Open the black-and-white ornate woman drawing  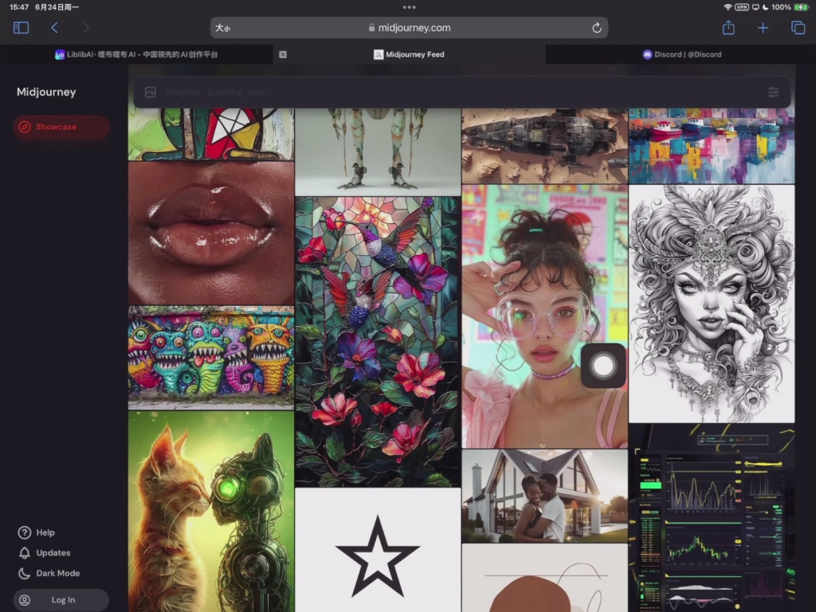[x=712, y=304]
